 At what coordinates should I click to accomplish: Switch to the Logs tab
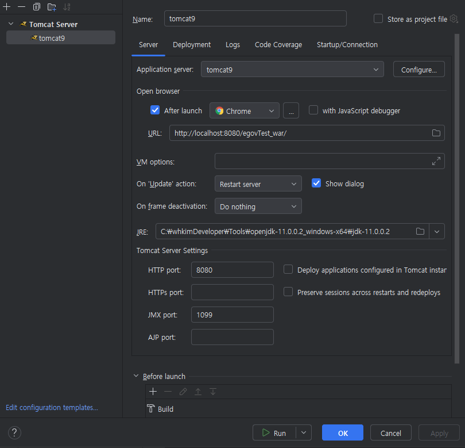[x=233, y=44]
